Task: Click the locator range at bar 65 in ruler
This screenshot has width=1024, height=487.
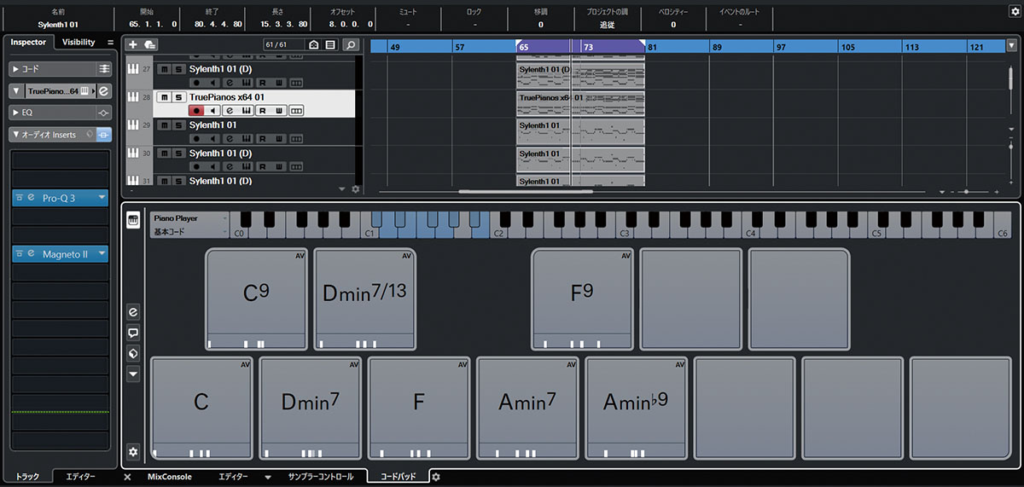Action: click(581, 45)
